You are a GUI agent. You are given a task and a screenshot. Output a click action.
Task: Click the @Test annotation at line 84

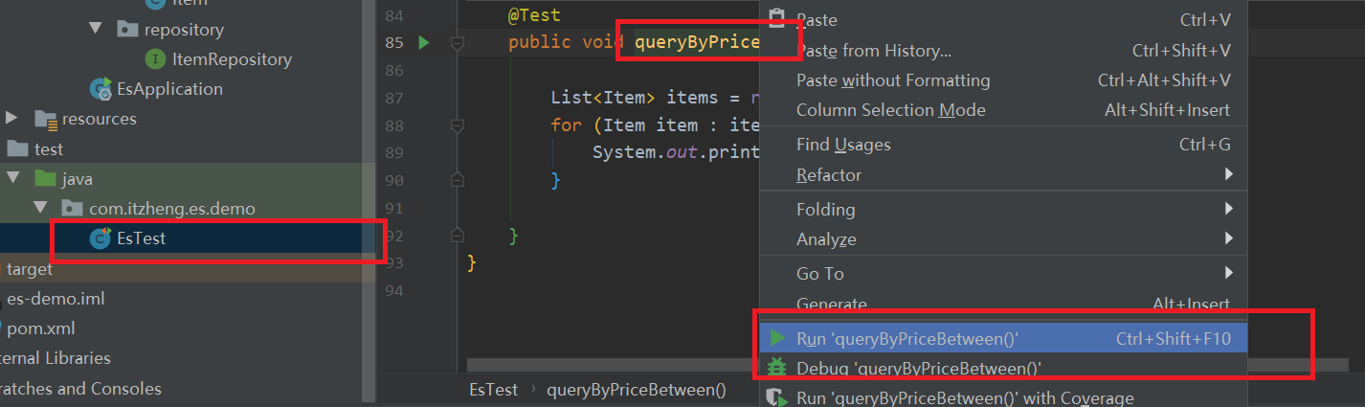534,15
